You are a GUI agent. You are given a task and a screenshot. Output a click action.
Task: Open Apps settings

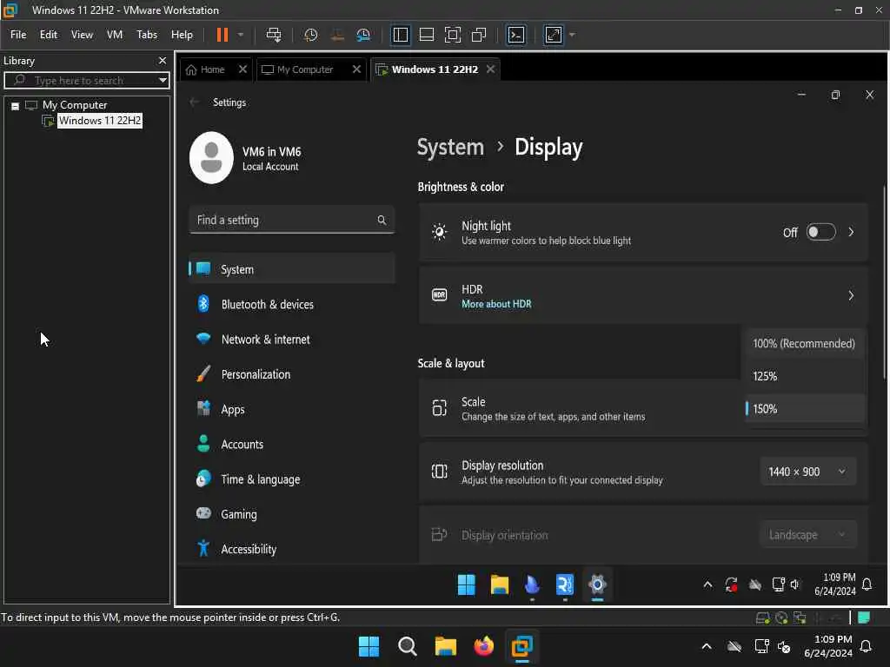[x=292, y=409]
